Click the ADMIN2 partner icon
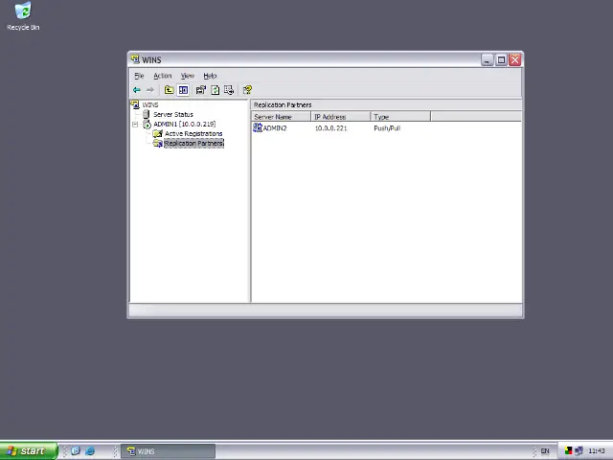The height and width of the screenshot is (460, 613). point(258,127)
